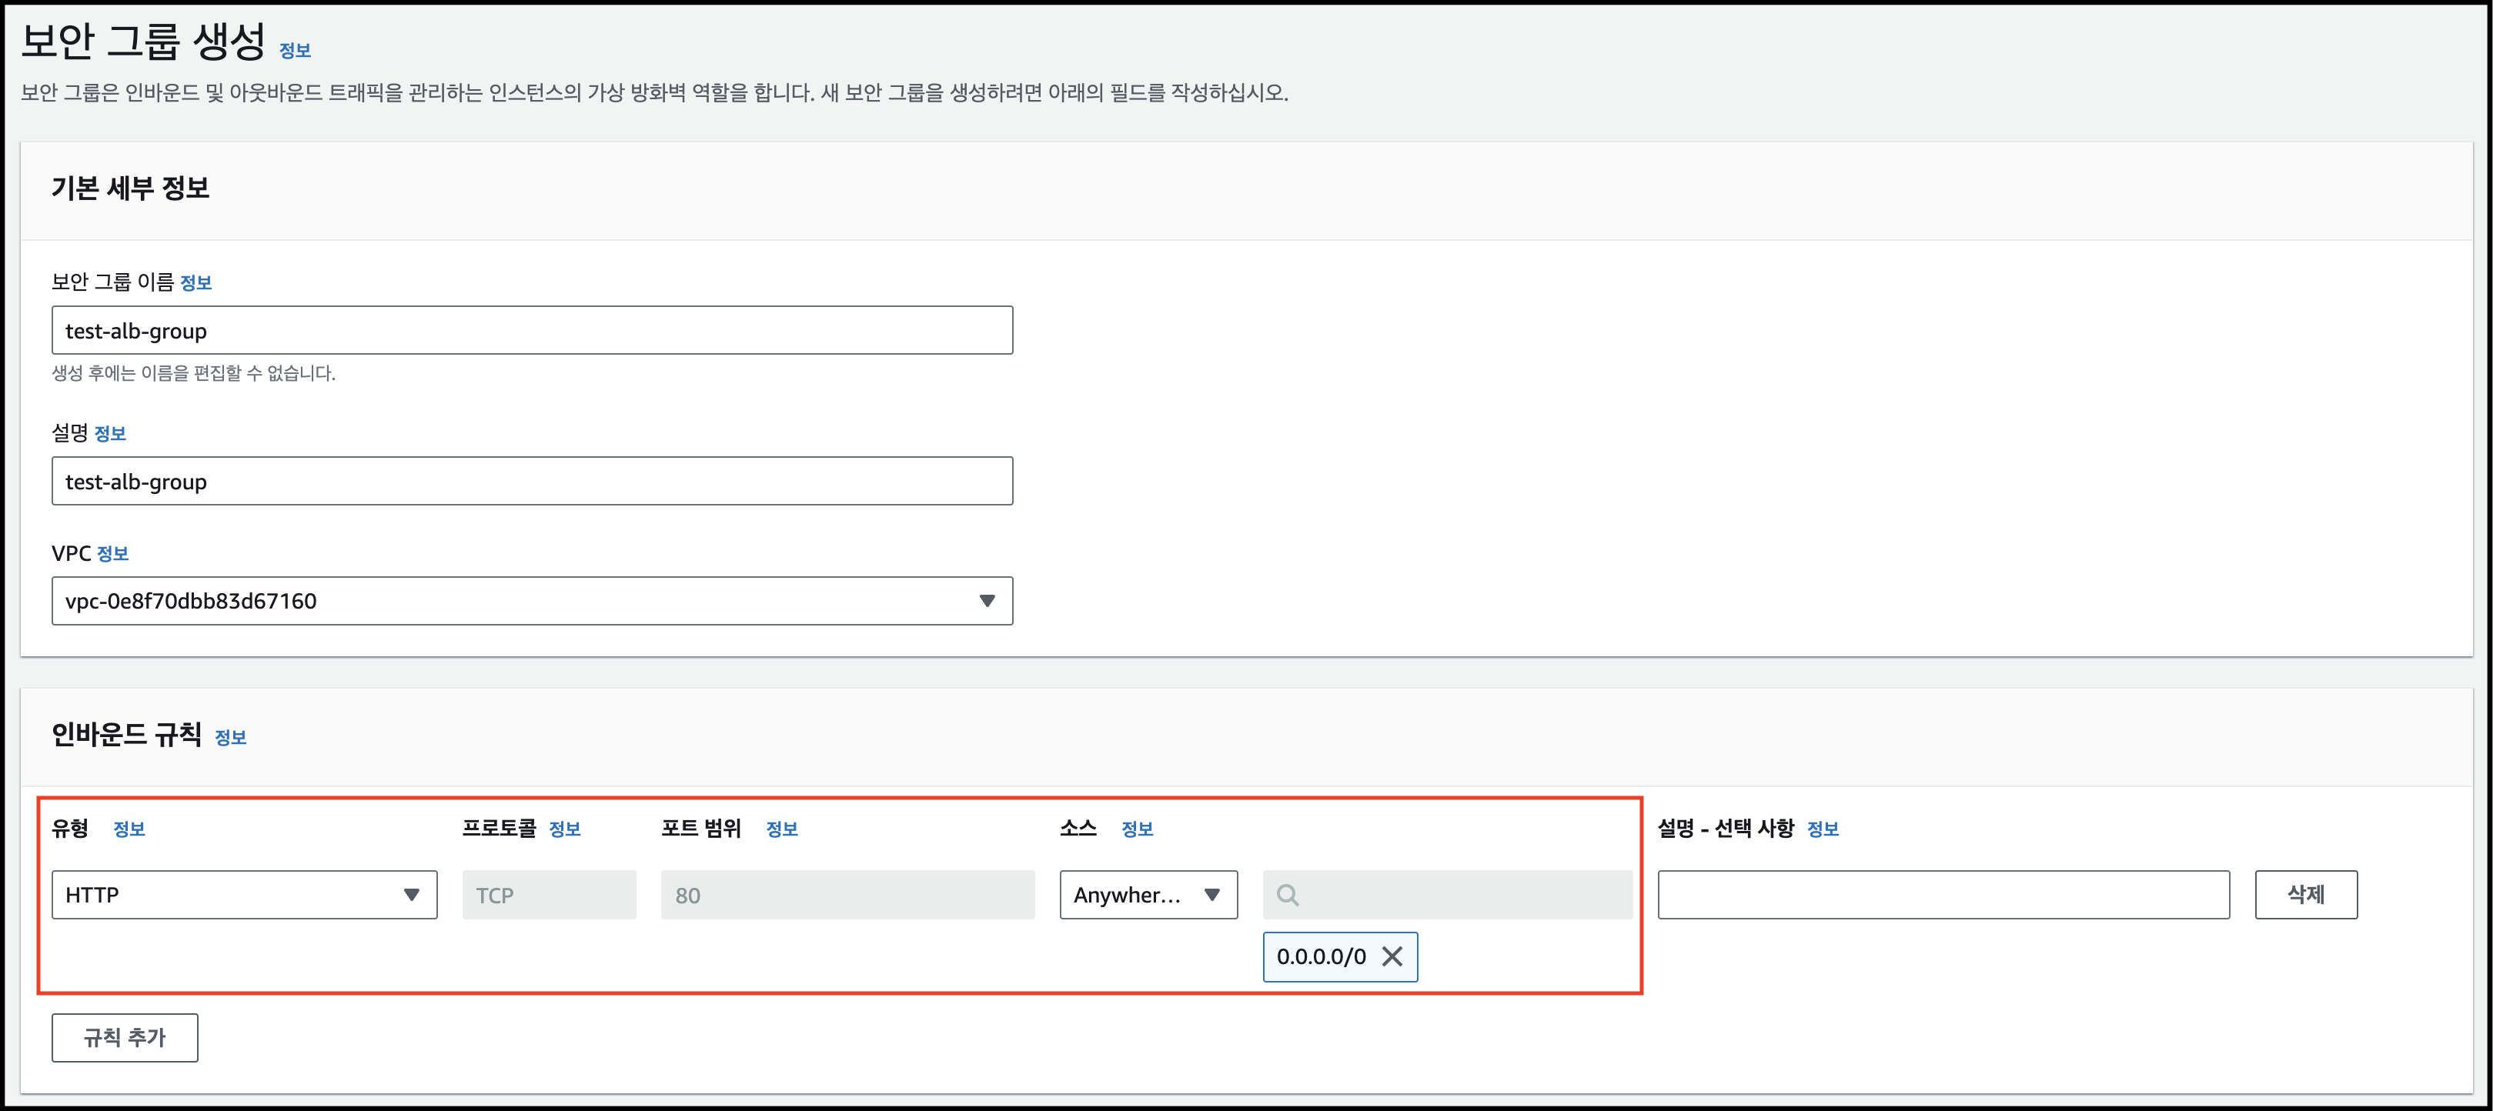Open 정보 link next to 프로토콜

click(x=564, y=829)
